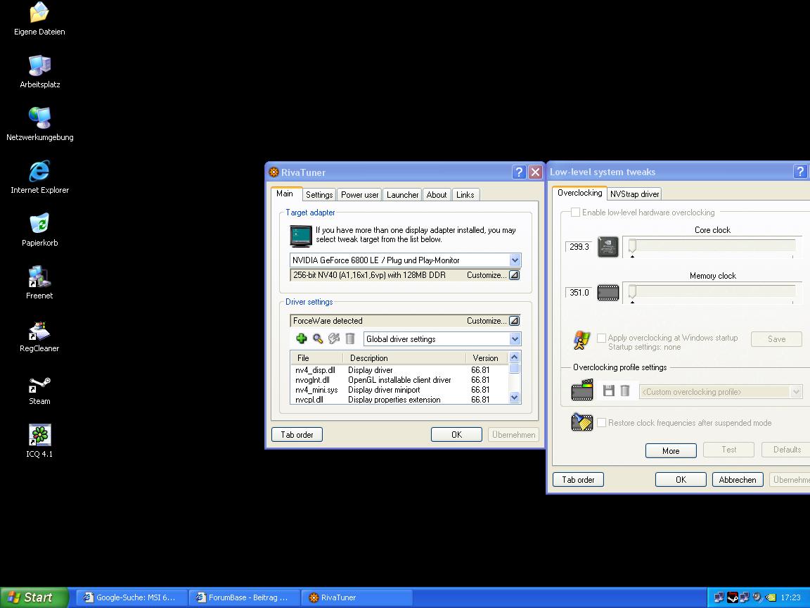Image resolution: width=810 pixels, height=608 pixels.
Task: Switch to Google-Suche taskbar window
Action: pos(131,597)
